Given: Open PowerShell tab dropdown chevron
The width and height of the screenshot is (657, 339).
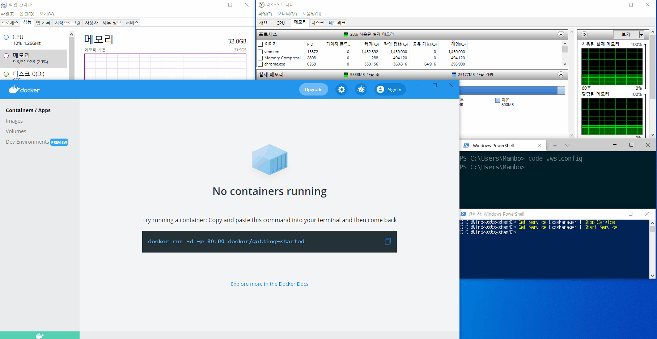Looking at the screenshot, I should (567, 145).
